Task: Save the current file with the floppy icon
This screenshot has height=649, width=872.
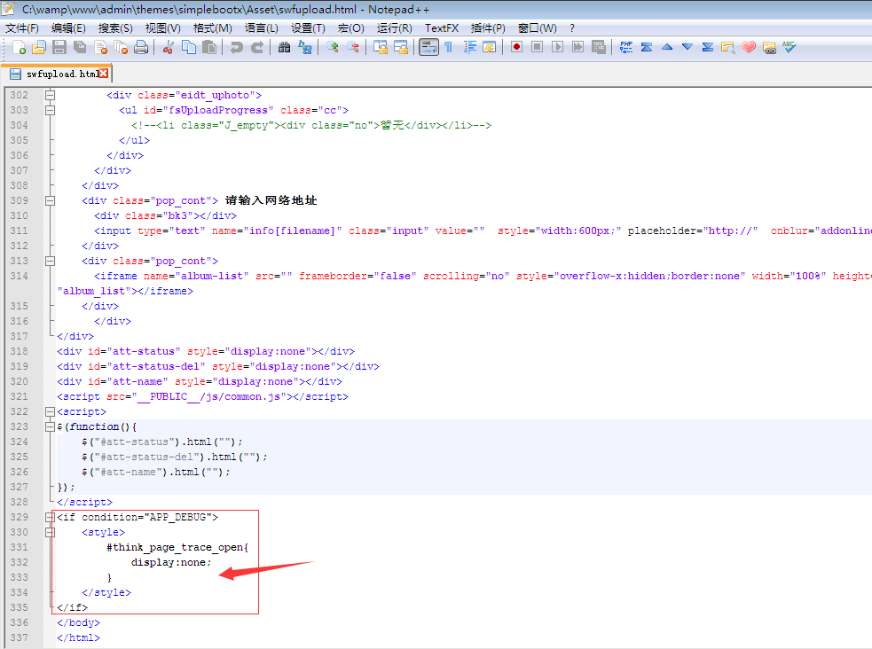Action: tap(59, 47)
